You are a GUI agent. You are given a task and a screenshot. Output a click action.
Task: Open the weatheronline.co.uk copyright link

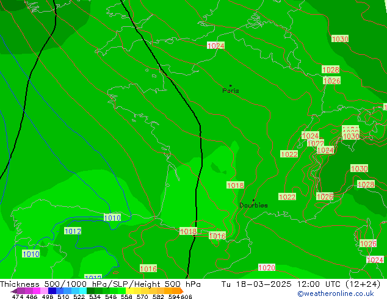pyautogui.click(x=336, y=294)
